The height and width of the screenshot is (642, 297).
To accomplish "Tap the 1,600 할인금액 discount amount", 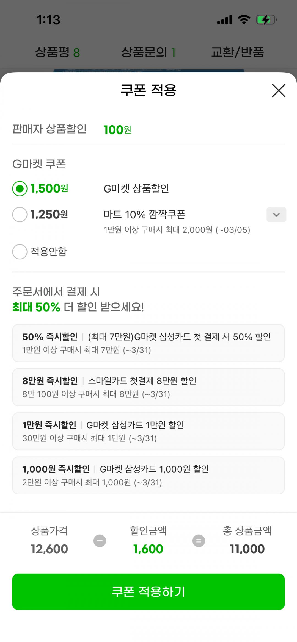I will [148, 549].
